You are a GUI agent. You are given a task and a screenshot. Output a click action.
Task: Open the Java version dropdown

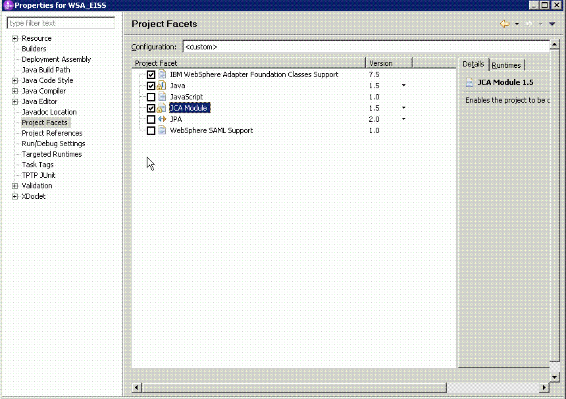coord(403,86)
